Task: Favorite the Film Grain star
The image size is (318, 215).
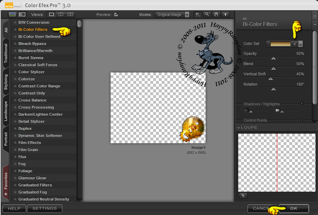Action: [x=15, y=150]
